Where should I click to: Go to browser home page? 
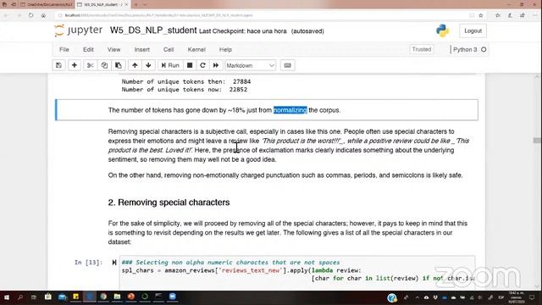43,15
